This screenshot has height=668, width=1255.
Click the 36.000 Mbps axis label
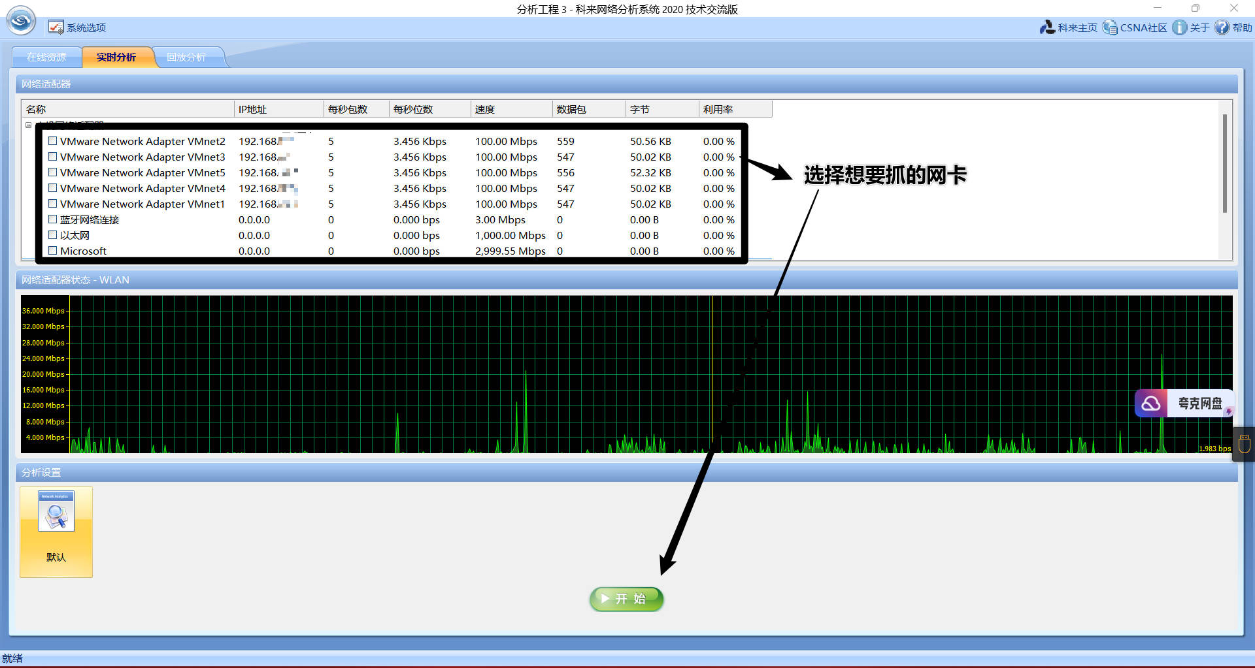pos(43,311)
